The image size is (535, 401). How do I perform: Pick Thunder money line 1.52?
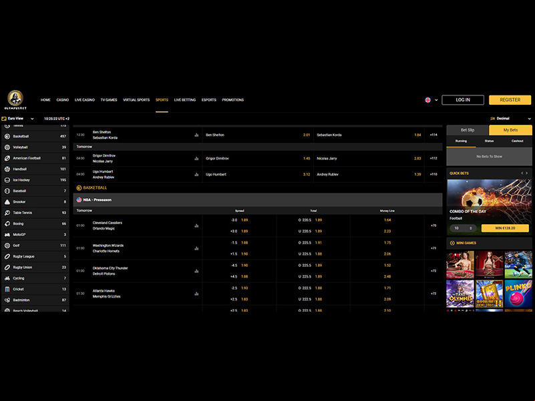[x=387, y=266]
